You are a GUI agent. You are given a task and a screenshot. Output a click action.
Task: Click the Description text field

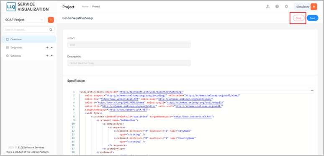(129, 63)
